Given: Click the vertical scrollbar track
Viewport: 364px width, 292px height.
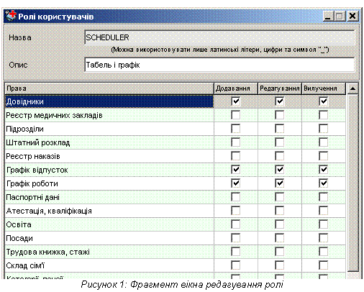Looking at the screenshot, I should pyautogui.click(x=352, y=182).
